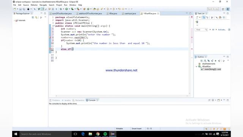Viewport: 243px width, 137px height.
Task: Click the error marker on line 12
Action: (x=50, y=49)
